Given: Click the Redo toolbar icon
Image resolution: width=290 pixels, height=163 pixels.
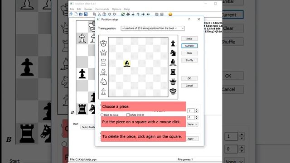Looking at the screenshot, I should [x=115, y=14].
